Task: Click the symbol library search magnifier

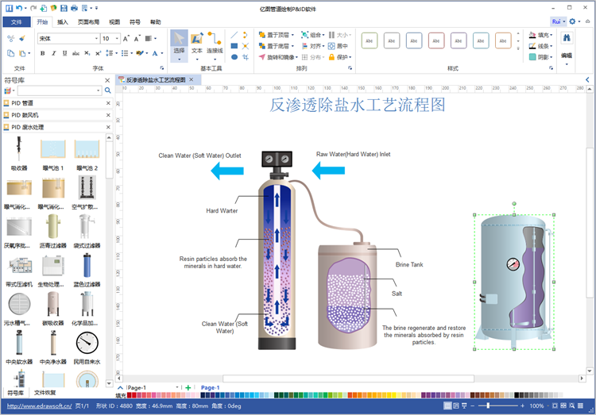Action: pyautogui.click(x=106, y=91)
